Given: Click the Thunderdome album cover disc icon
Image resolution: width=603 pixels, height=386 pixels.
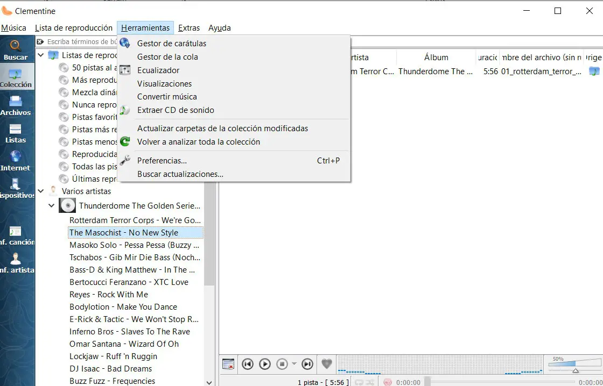Looking at the screenshot, I should click(x=67, y=205).
